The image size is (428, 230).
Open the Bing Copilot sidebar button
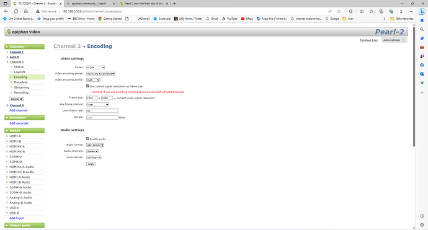(422, 11)
